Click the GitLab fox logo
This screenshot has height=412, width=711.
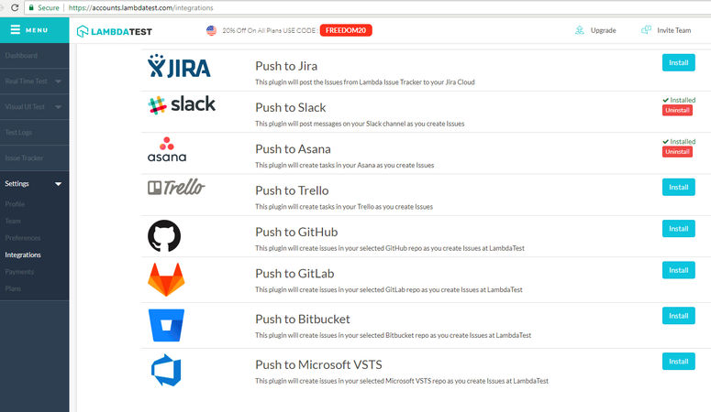[x=166, y=279]
